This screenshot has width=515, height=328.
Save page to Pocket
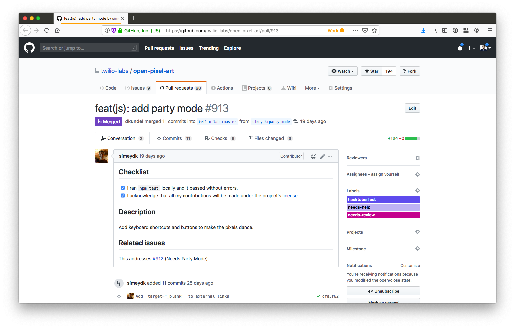click(365, 30)
